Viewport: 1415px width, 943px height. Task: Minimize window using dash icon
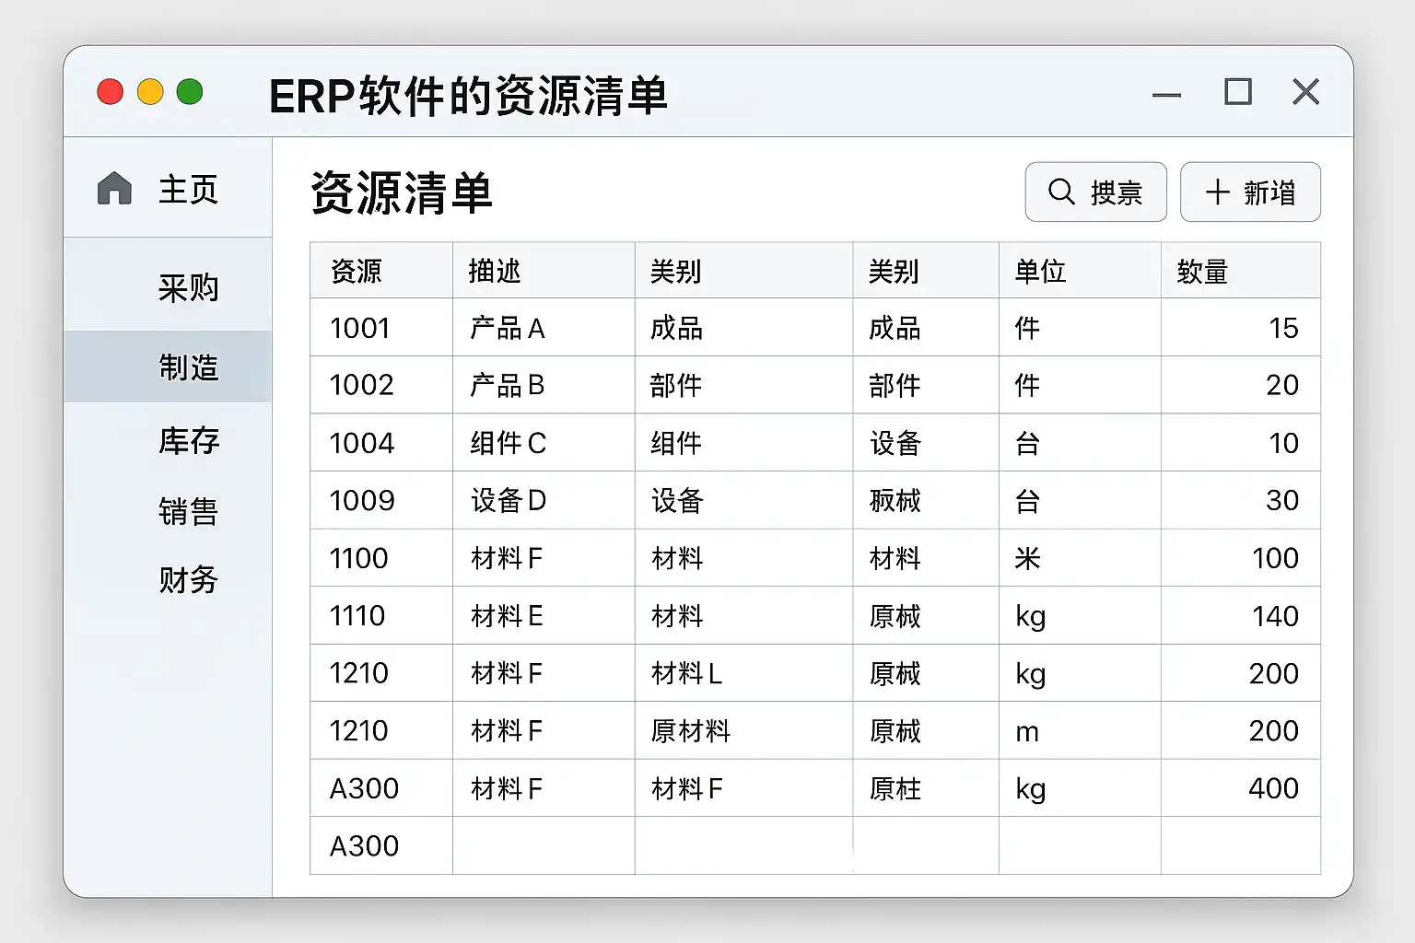pyautogui.click(x=1166, y=95)
